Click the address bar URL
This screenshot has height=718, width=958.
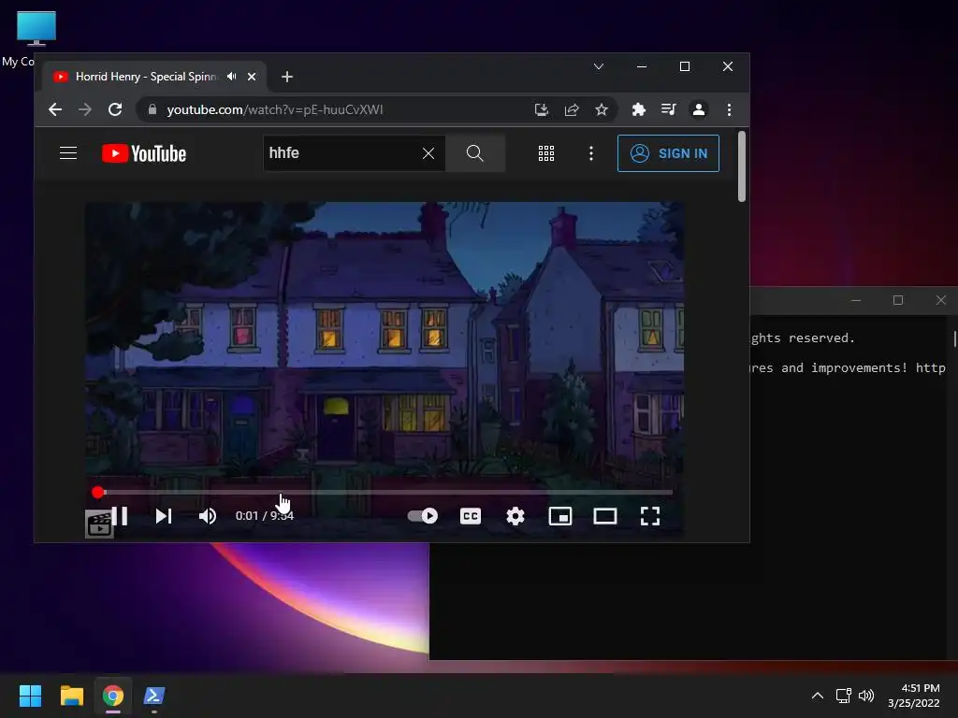[275, 110]
